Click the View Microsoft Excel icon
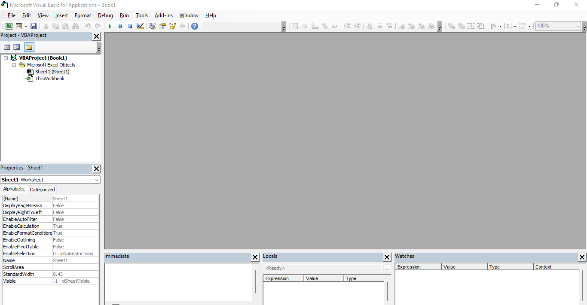587x305 pixels. [x=9, y=26]
